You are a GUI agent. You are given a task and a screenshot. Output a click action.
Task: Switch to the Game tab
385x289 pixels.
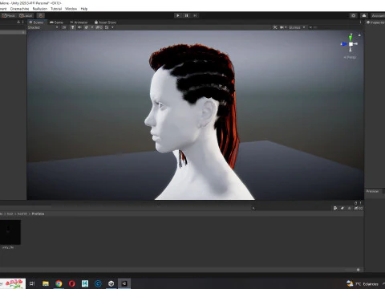(x=57, y=22)
